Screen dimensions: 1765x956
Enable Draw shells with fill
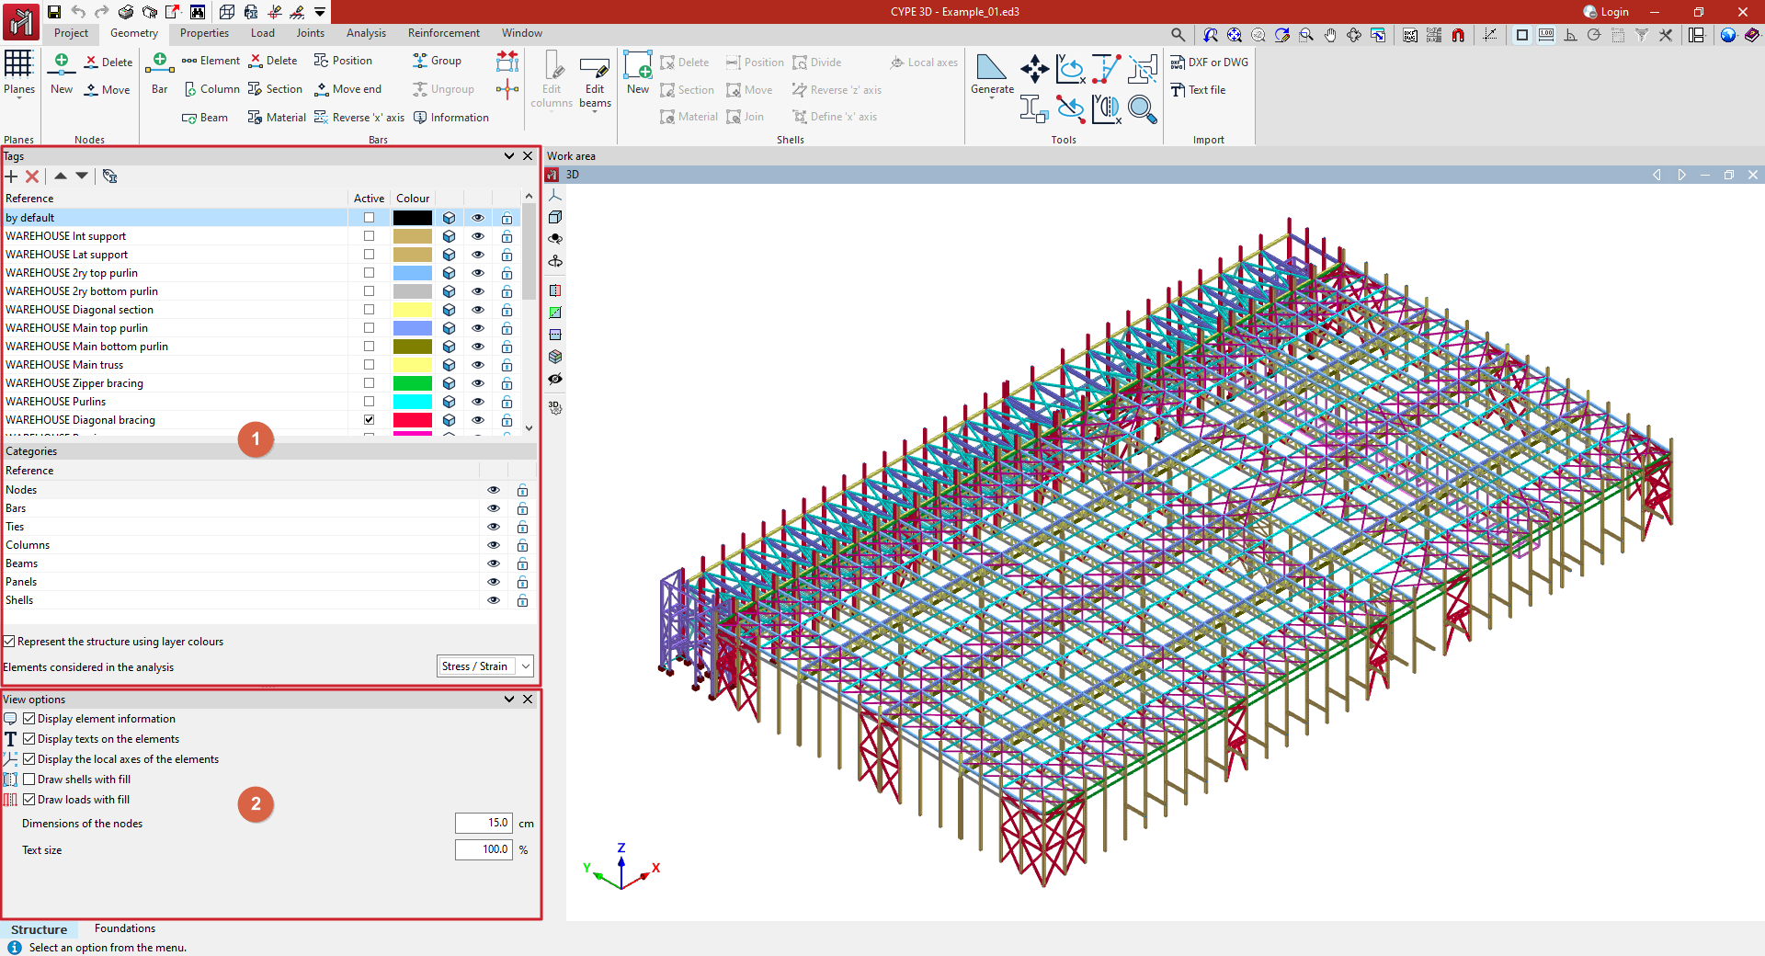click(29, 780)
